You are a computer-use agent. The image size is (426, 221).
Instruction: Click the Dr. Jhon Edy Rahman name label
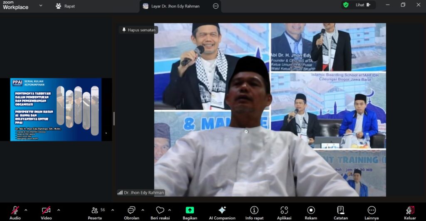(x=144, y=192)
